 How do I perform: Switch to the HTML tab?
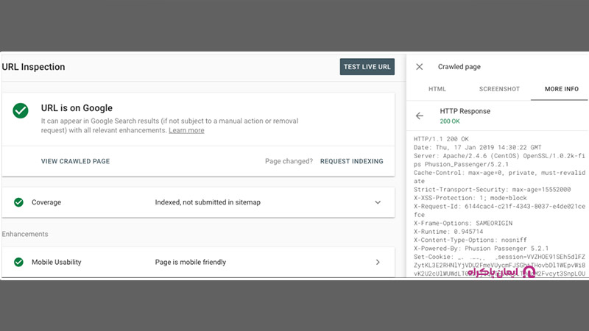[x=437, y=89]
